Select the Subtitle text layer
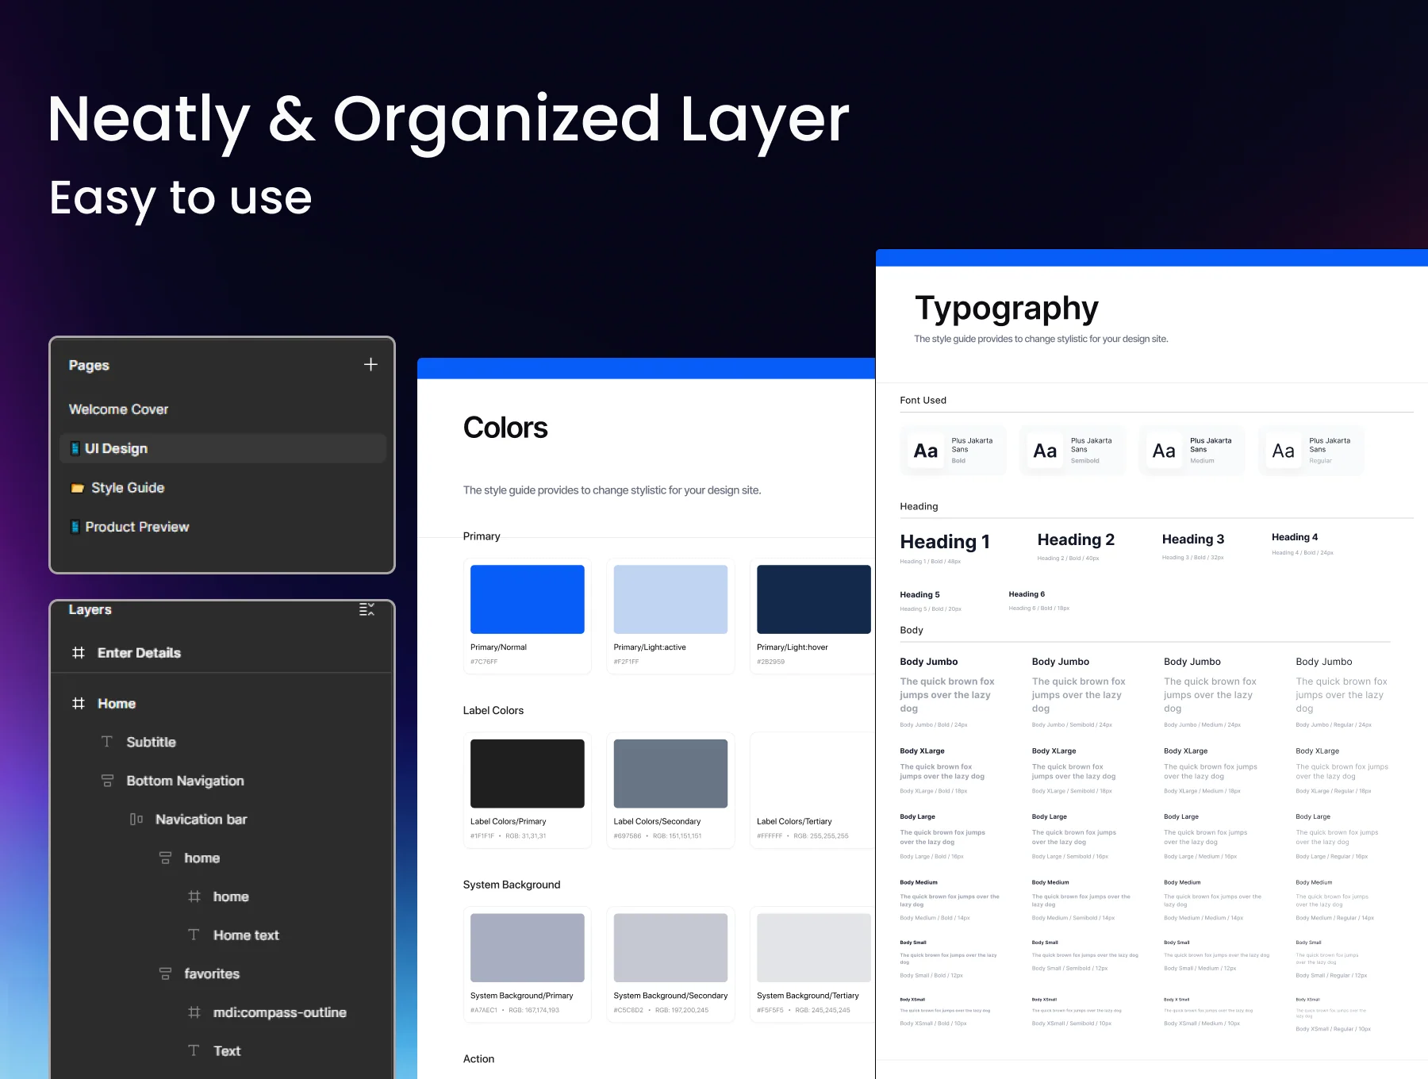 click(x=151, y=742)
